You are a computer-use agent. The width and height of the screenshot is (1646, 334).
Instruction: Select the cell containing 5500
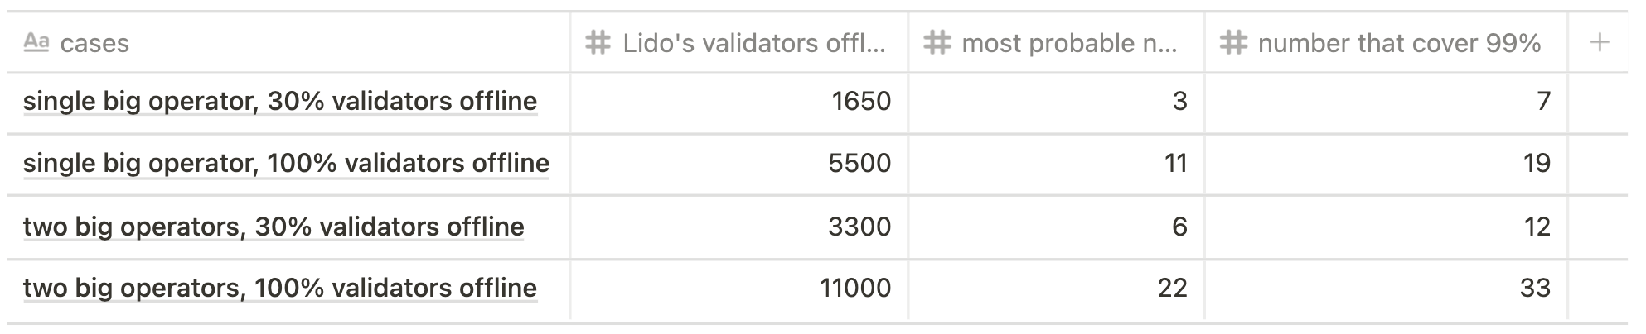pos(739,165)
